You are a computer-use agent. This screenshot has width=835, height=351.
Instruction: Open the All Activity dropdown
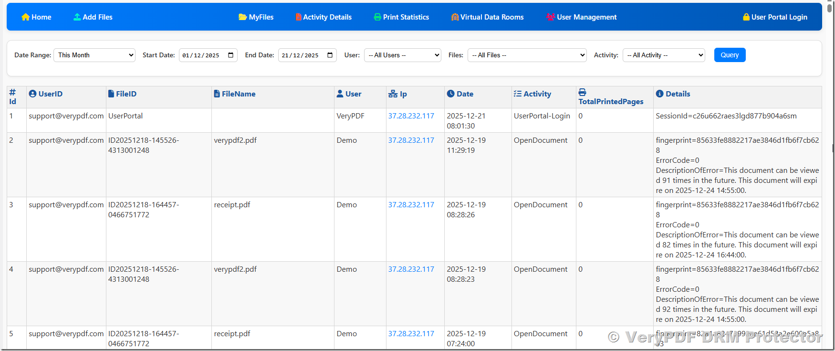(664, 55)
